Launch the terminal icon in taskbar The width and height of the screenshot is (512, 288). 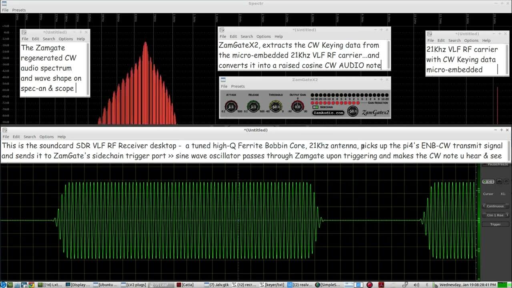10,285
